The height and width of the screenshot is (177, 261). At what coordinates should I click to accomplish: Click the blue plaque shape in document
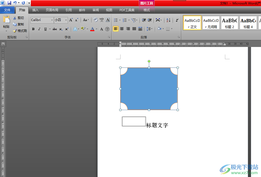click(x=149, y=89)
